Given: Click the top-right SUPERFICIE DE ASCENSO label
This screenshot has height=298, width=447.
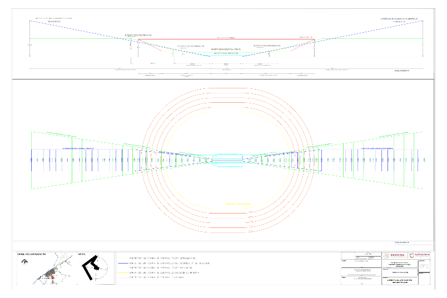Looking at the screenshot, I should tap(399, 18).
